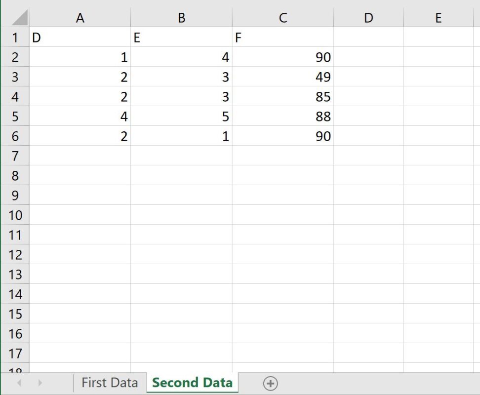
Task: Click cell C4 containing 85
Action: pos(283,96)
